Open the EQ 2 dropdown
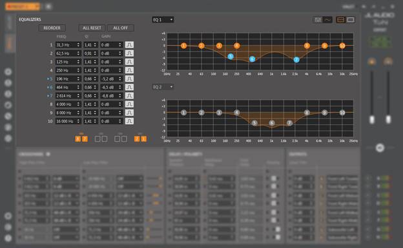The width and height of the screenshot is (403, 248). point(163,87)
